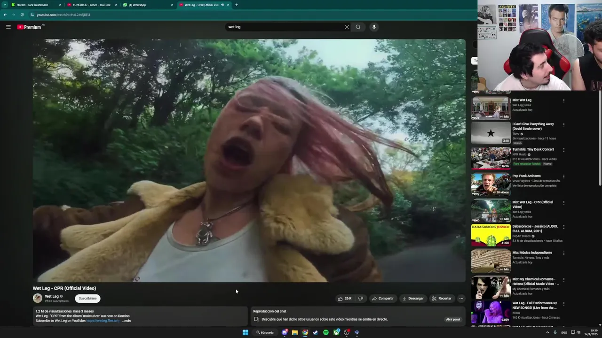Go back in the browser
This screenshot has width=602, height=338.
click(5, 15)
